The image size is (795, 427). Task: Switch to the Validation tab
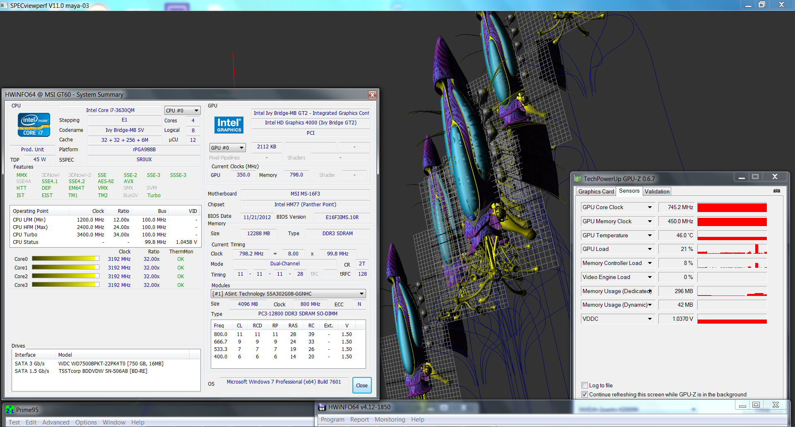tap(657, 191)
